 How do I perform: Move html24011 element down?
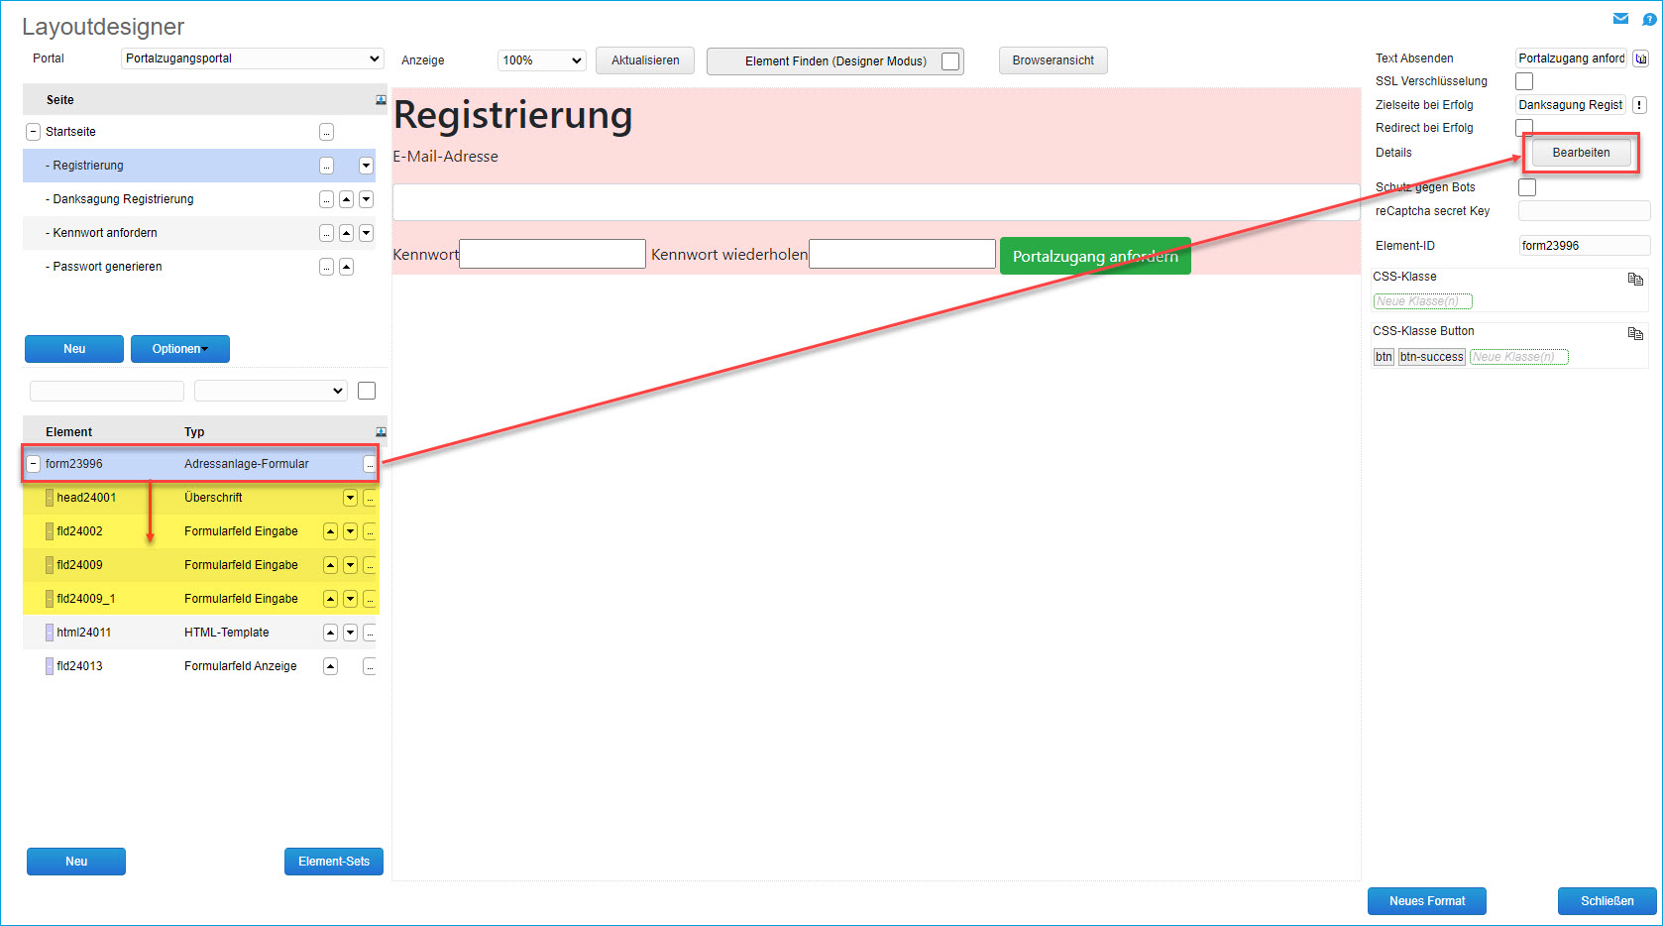tap(350, 633)
